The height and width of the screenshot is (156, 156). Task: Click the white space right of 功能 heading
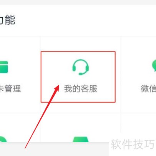click(x=85, y=20)
